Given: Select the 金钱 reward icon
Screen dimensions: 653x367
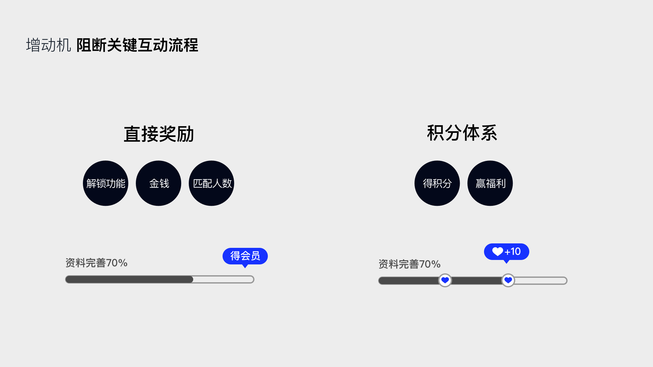Looking at the screenshot, I should [158, 183].
